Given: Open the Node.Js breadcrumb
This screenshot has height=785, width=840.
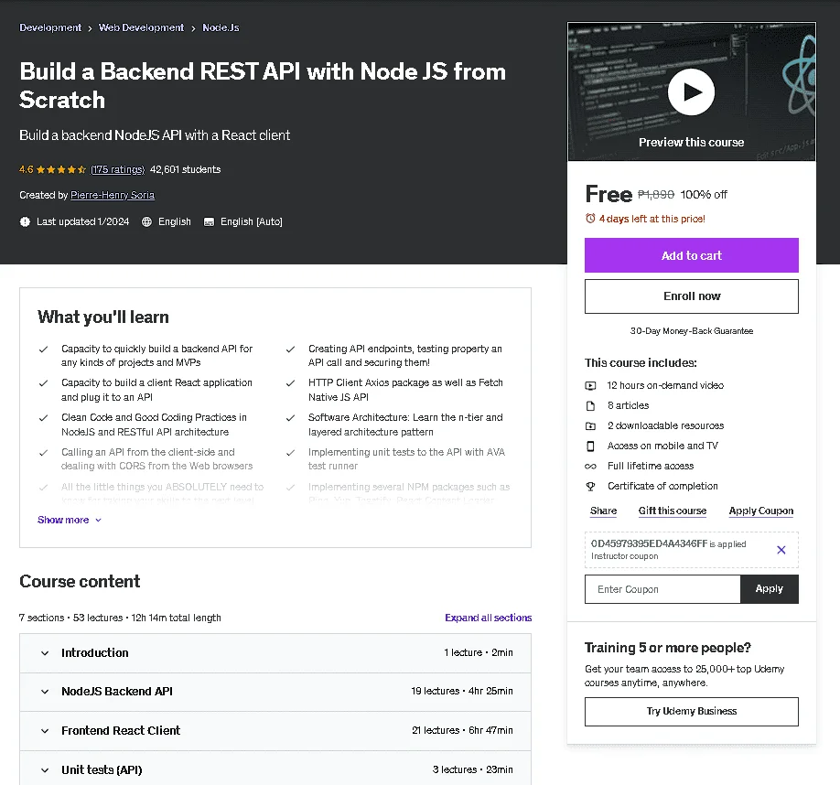Looking at the screenshot, I should 221,27.
